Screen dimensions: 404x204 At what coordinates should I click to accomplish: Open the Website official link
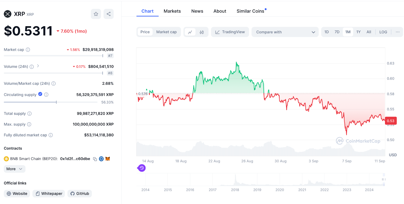click(17, 194)
